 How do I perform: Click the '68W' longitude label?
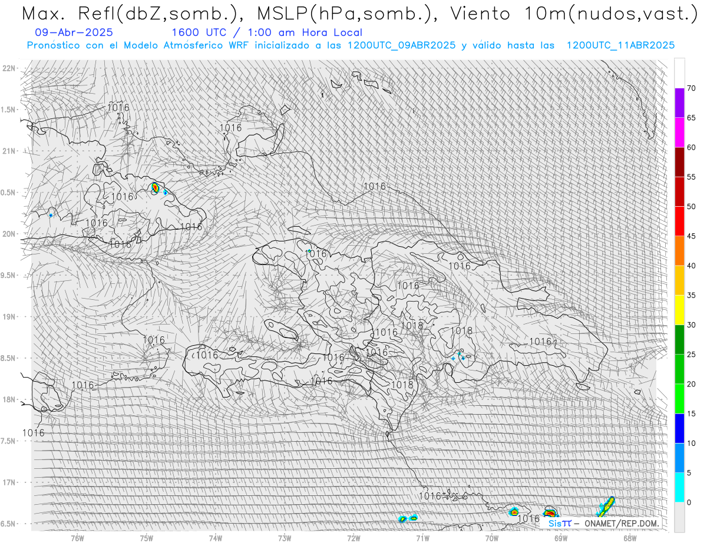[x=630, y=537]
